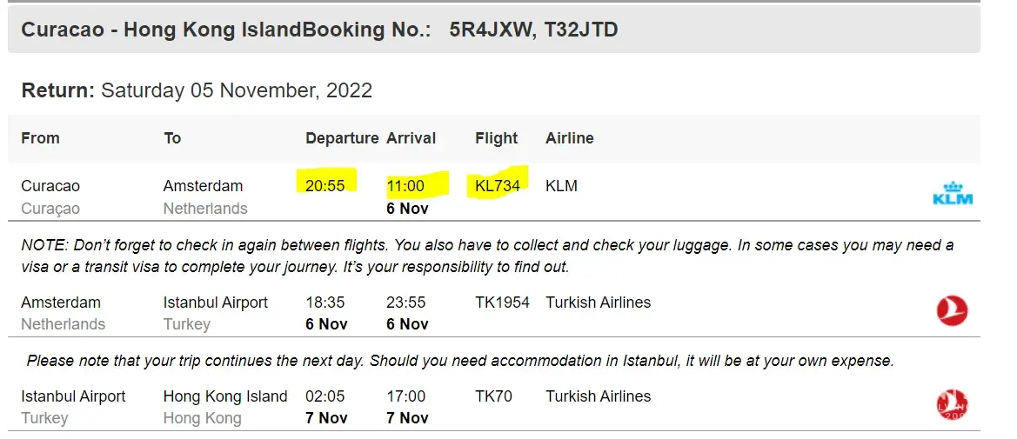The image size is (1017, 439).
Task: Click the Istanbul Airport destination cell
Action: click(216, 303)
